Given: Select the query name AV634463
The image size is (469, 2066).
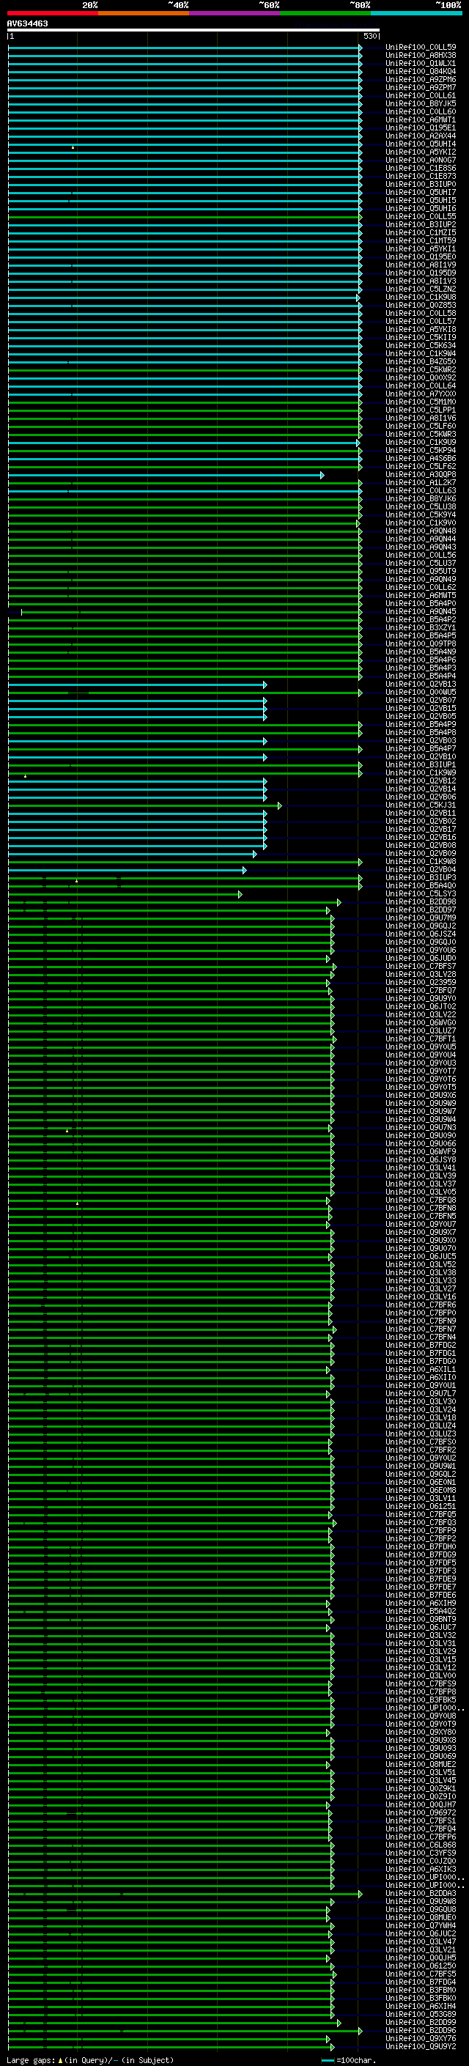Looking at the screenshot, I should 27,23.
